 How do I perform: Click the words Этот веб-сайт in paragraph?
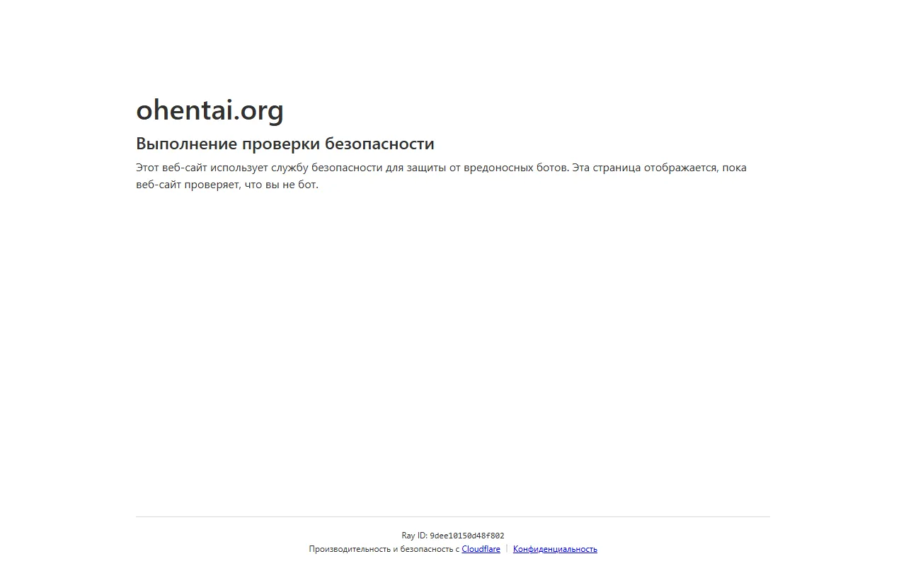coord(171,168)
